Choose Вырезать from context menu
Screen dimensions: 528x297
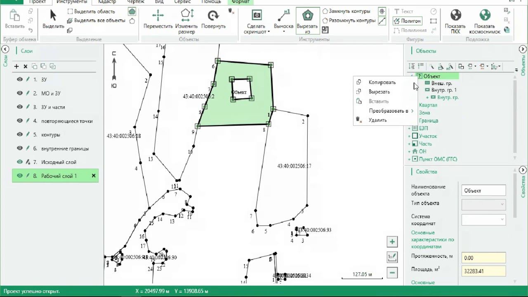click(379, 92)
